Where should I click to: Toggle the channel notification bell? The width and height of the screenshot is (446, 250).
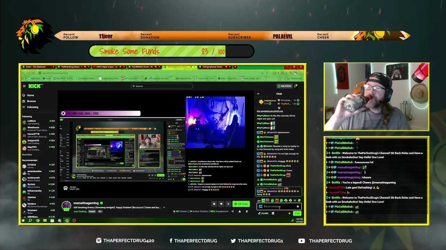point(214,204)
